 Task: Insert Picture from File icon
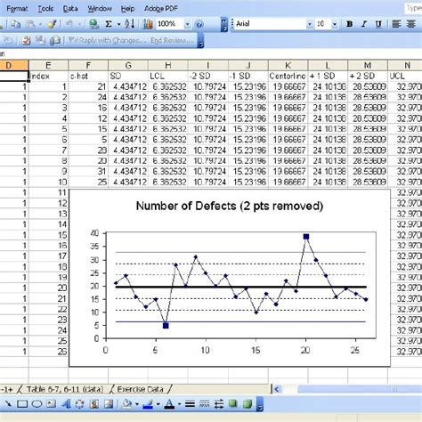pyautogui.click(x=109, y=403)
